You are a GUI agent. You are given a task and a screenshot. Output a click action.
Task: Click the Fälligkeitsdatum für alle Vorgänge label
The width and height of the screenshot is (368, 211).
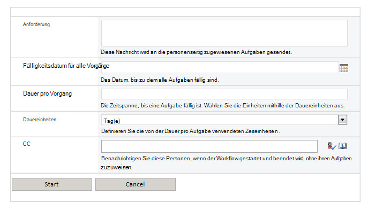pos(66,66)
